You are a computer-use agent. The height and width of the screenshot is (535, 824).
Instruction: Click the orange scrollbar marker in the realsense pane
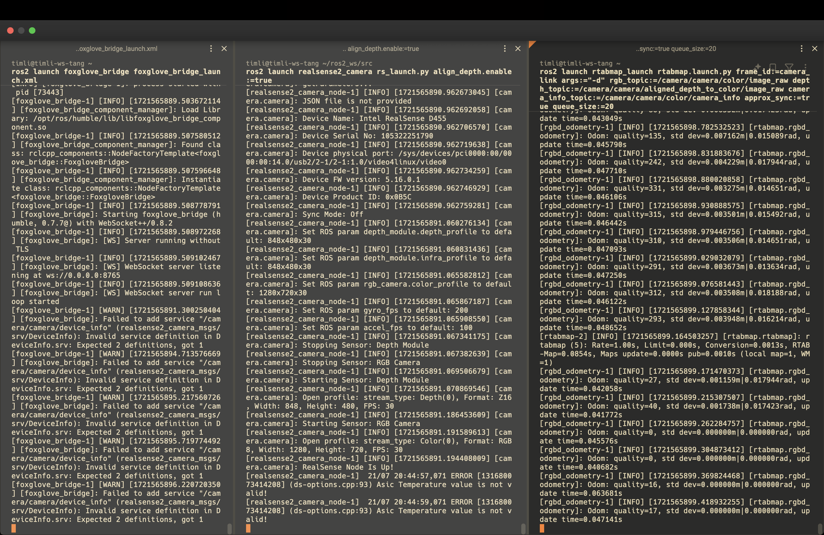[249, 529]
